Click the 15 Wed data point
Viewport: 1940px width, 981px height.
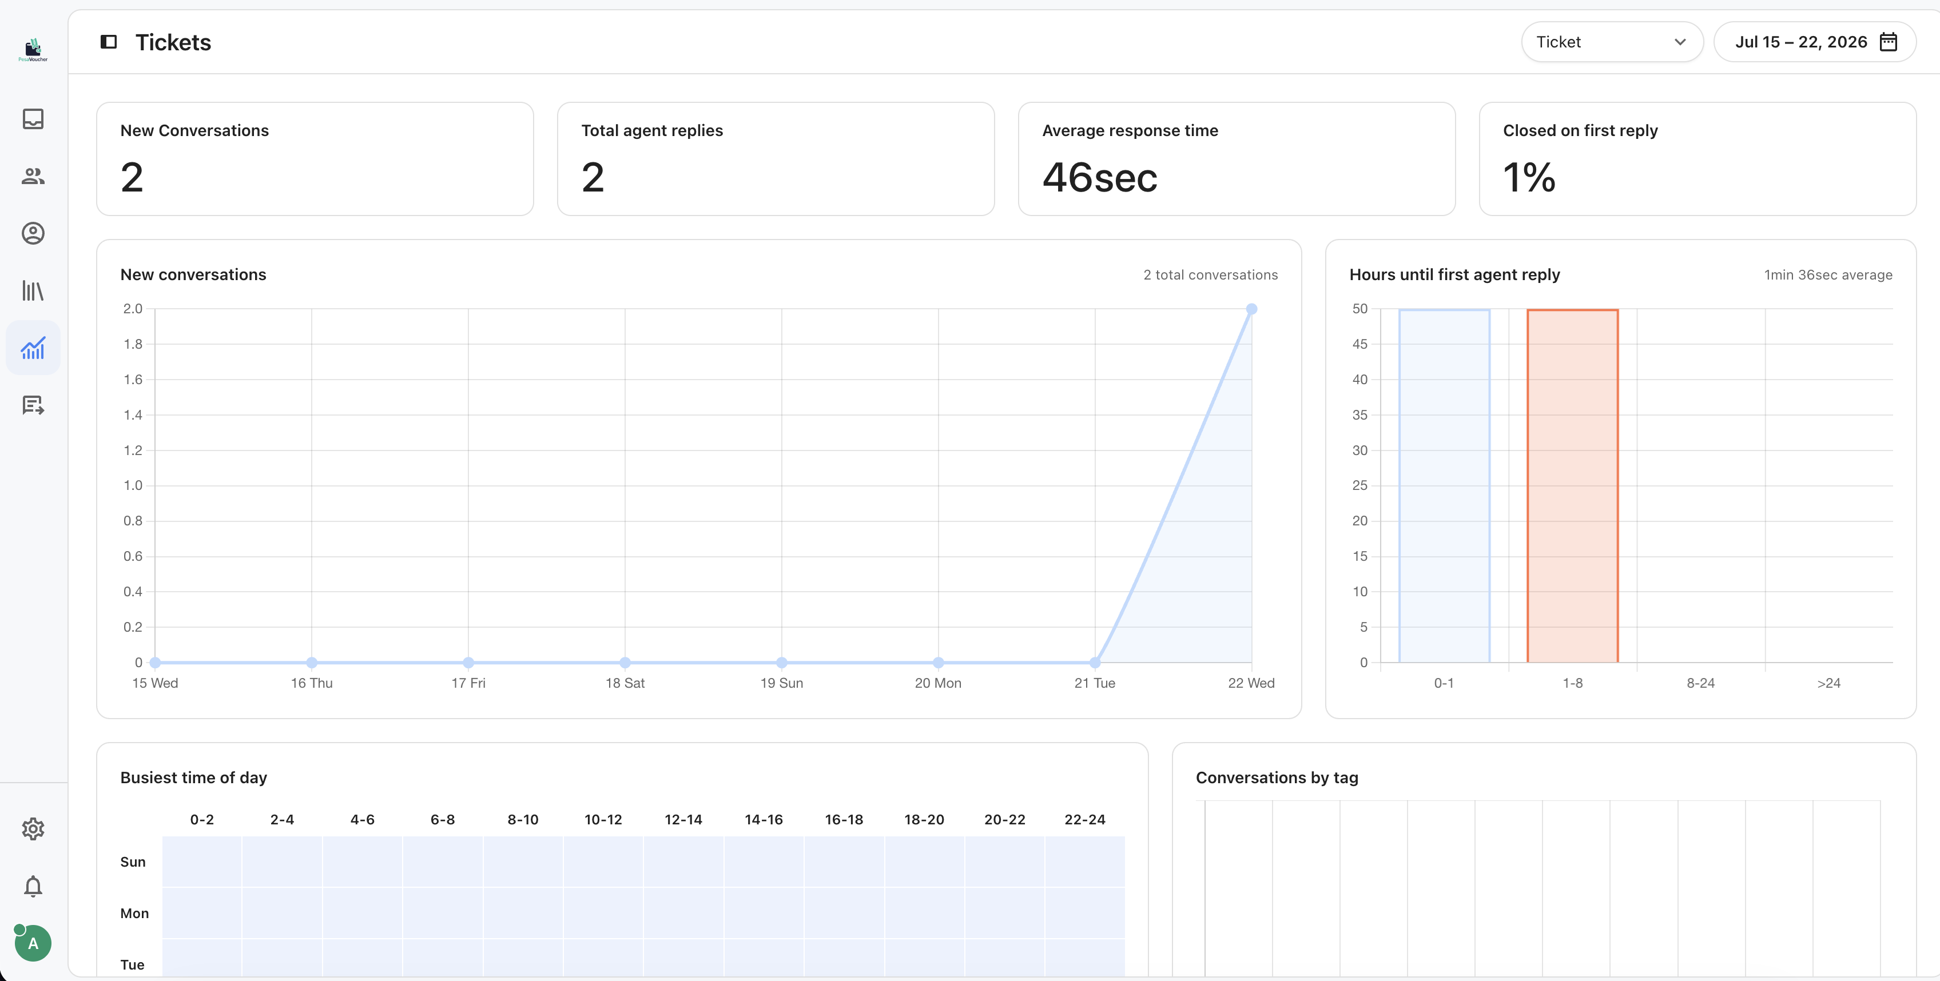click(155, 663)
